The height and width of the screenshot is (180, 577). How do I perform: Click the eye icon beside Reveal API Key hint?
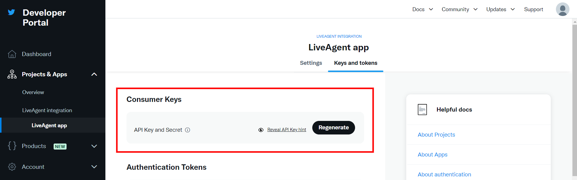click(x=260, y=130)
